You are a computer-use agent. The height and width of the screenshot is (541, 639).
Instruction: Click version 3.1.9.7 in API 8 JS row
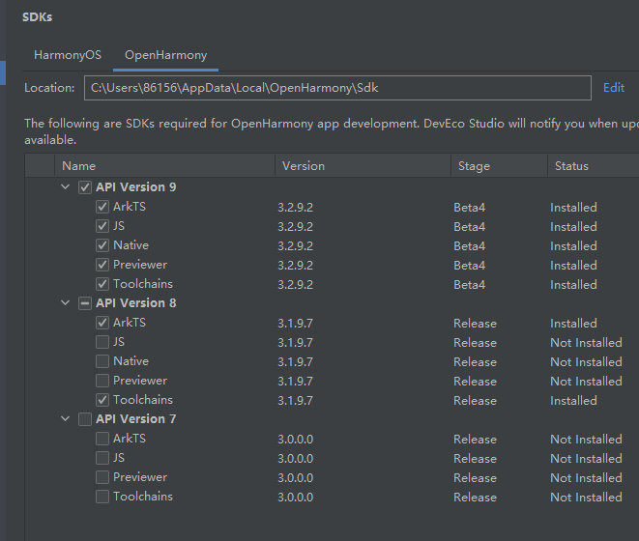(296, 343)
